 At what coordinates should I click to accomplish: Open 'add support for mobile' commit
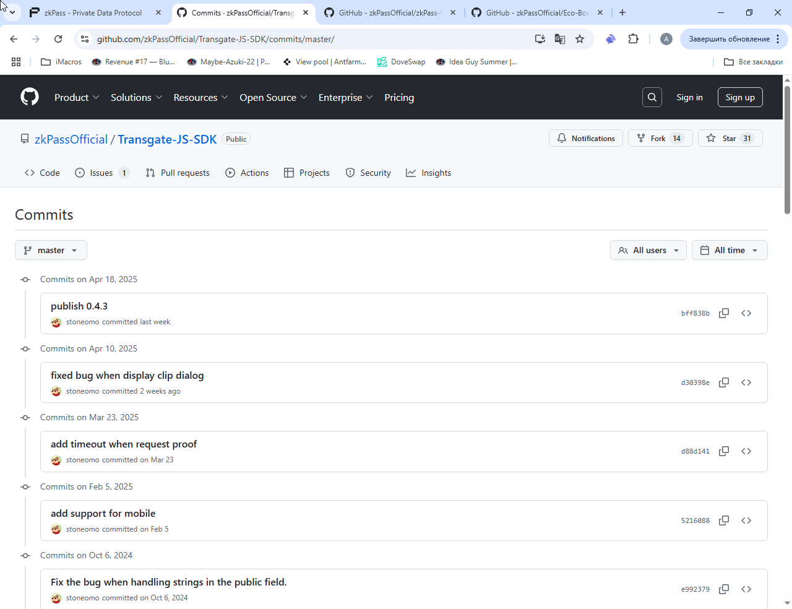coord(103,513)
